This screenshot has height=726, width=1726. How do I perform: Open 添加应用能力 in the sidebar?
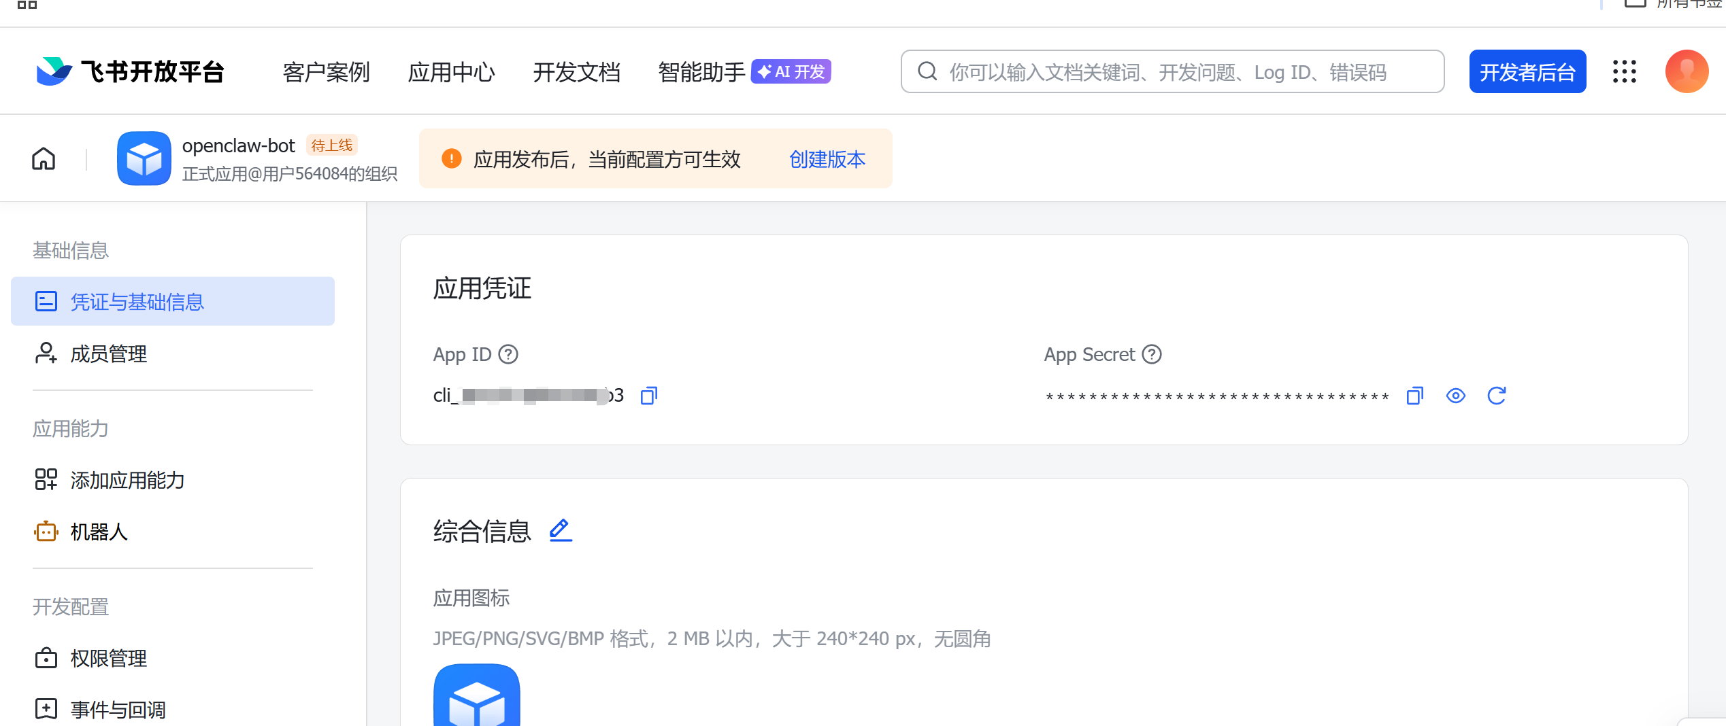point(173,480)
